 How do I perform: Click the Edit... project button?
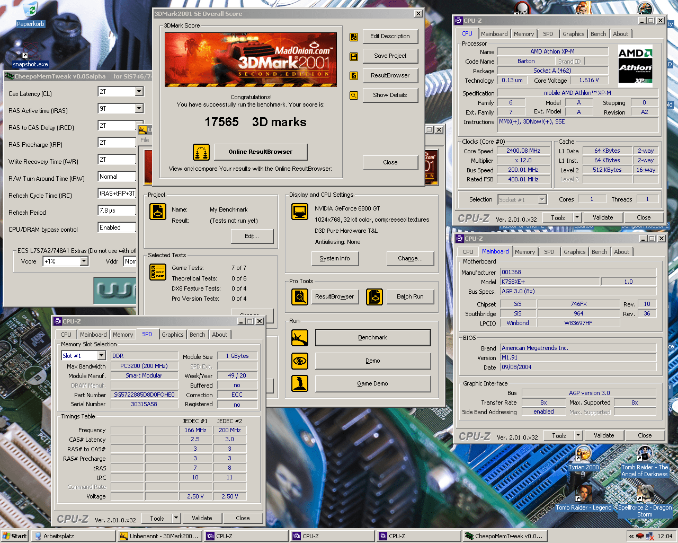[252, 237]
